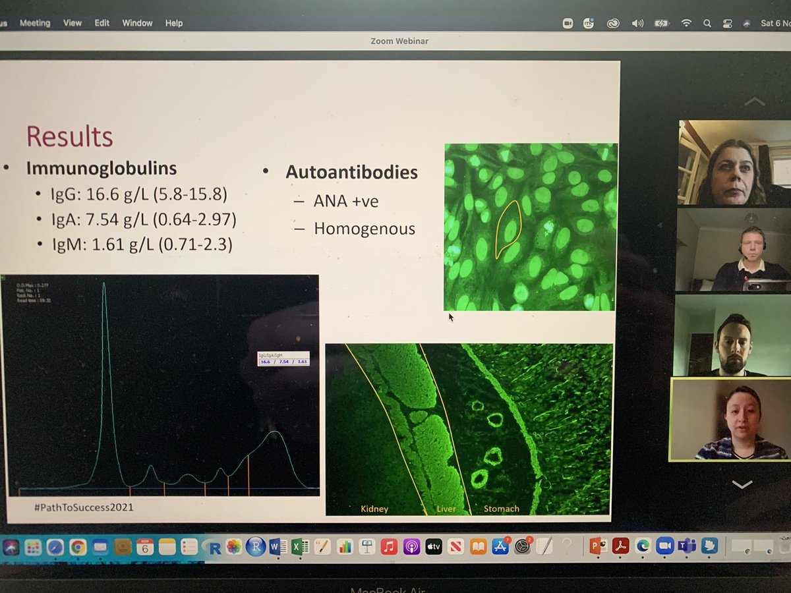The width and height of the screenshot is (791, 593).
Task: Select the top participant video thumbnail
Action: (x=734, y=163)
